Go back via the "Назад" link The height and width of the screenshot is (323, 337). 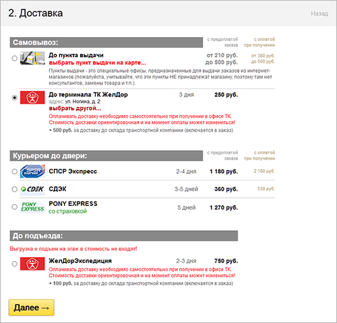(319, 13)
